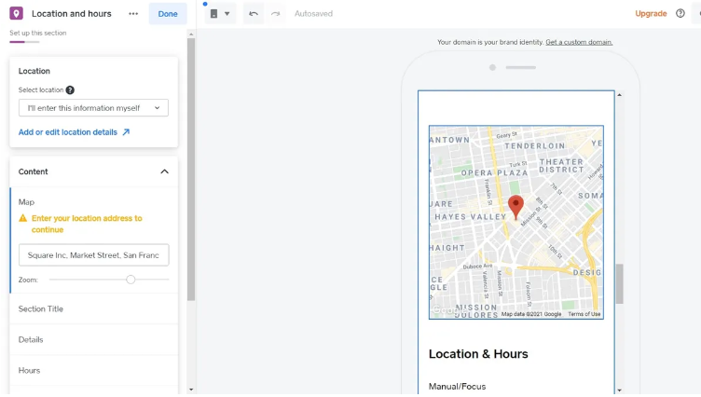Click the phone preview scrollbar thumb
Screen dimensions: 701x397
pos(619,284)
